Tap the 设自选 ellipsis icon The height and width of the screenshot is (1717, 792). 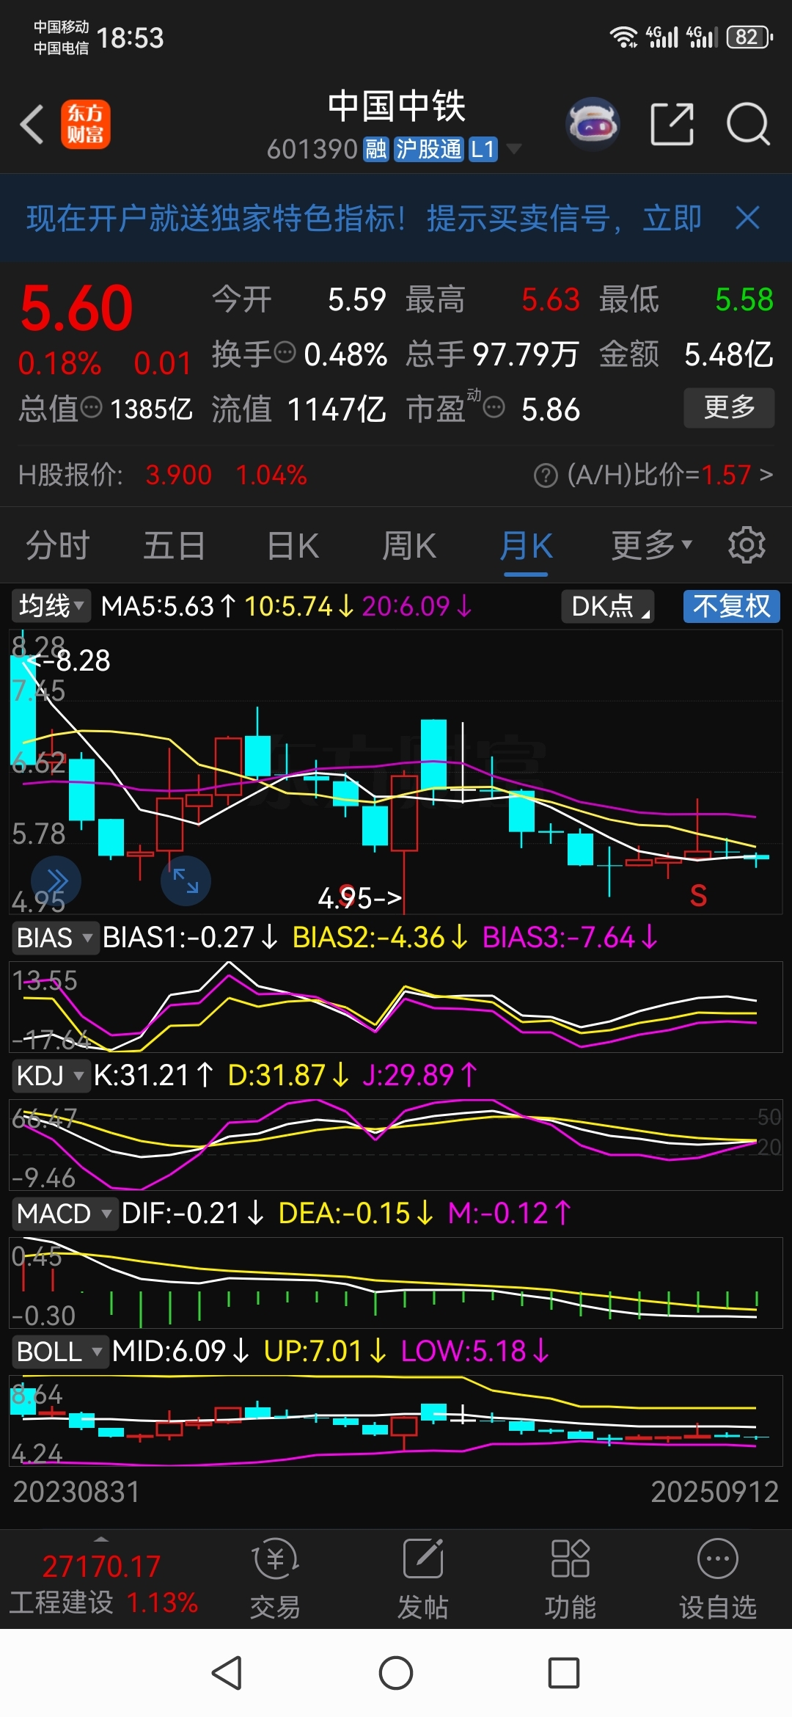pos(718,1559)
